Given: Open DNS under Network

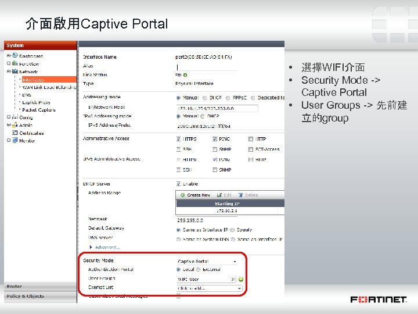Looking at the screenshot, I should (27, 95).
